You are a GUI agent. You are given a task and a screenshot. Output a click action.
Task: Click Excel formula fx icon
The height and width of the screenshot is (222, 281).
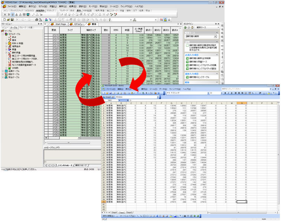coord(128,101)
